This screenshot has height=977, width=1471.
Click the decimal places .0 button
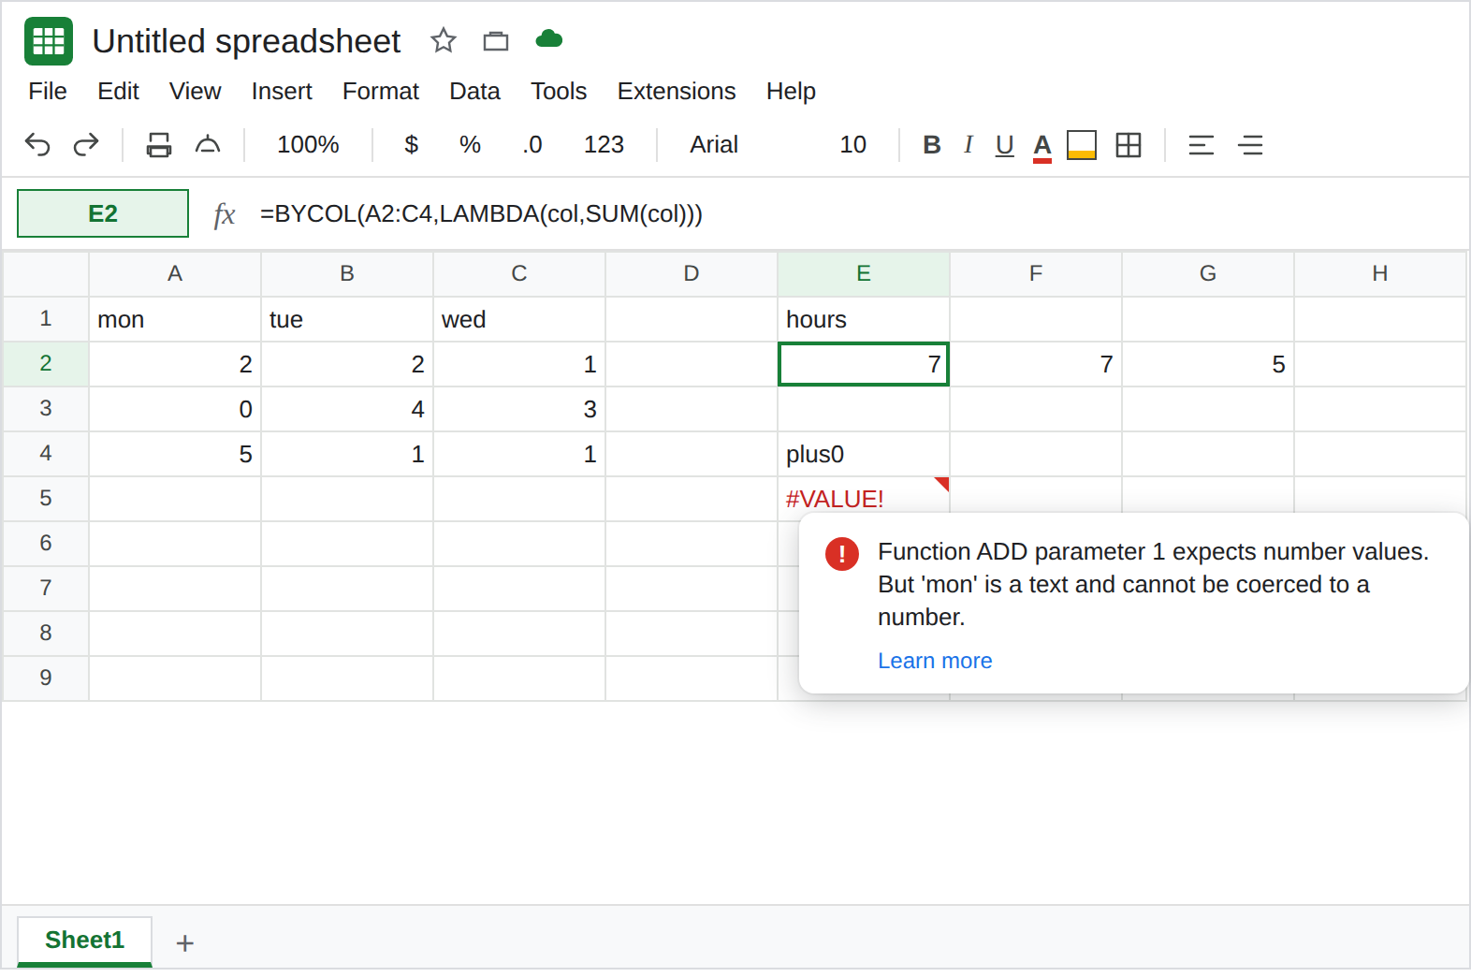pos(532,144)
